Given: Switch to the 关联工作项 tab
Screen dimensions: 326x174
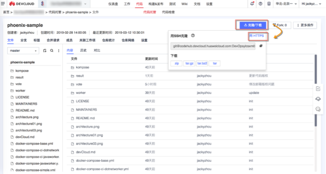Looking at the screenshot, I should (87, 40).
